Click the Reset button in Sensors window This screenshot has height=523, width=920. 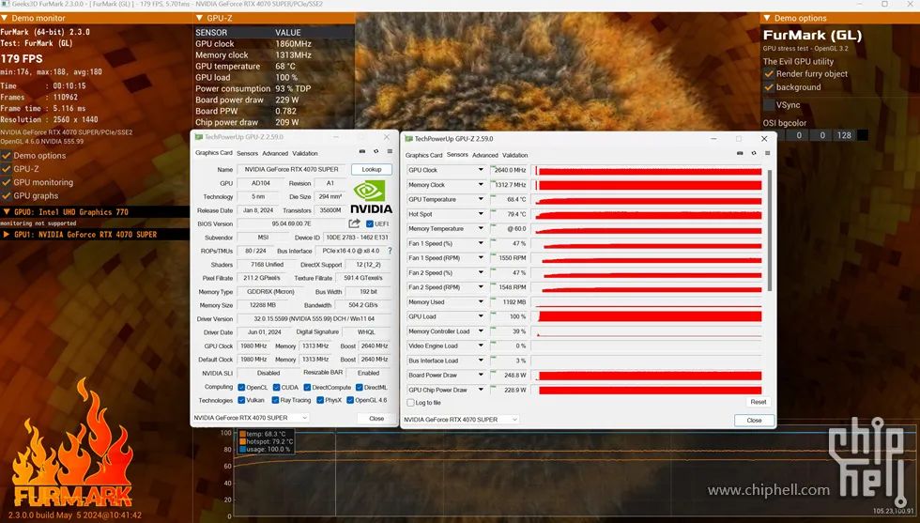click(759, 402)
